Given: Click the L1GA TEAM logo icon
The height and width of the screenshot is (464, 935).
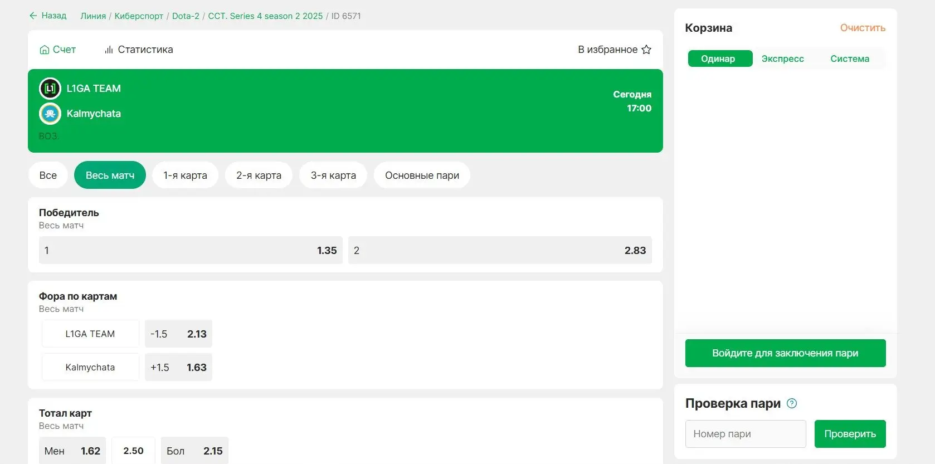Looking at the screenshot, I should tap(50, 89).
